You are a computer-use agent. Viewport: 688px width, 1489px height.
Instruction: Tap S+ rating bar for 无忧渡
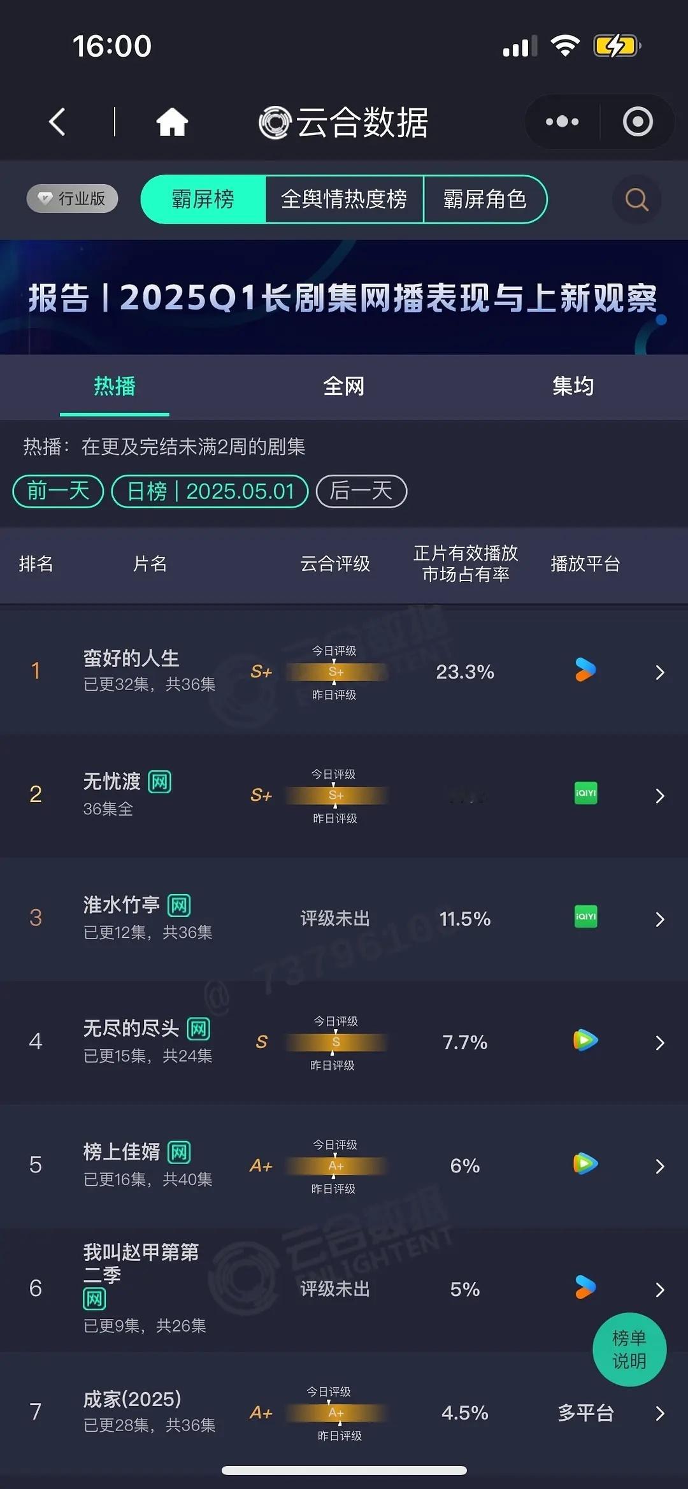[x=336, y=795]
